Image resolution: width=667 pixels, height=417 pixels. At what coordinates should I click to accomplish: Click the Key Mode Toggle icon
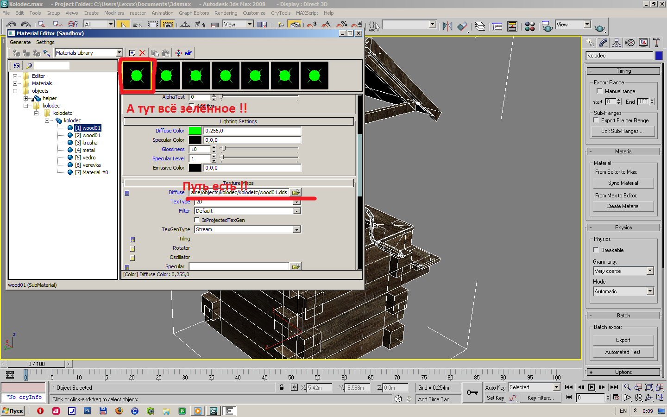[569, 398]
